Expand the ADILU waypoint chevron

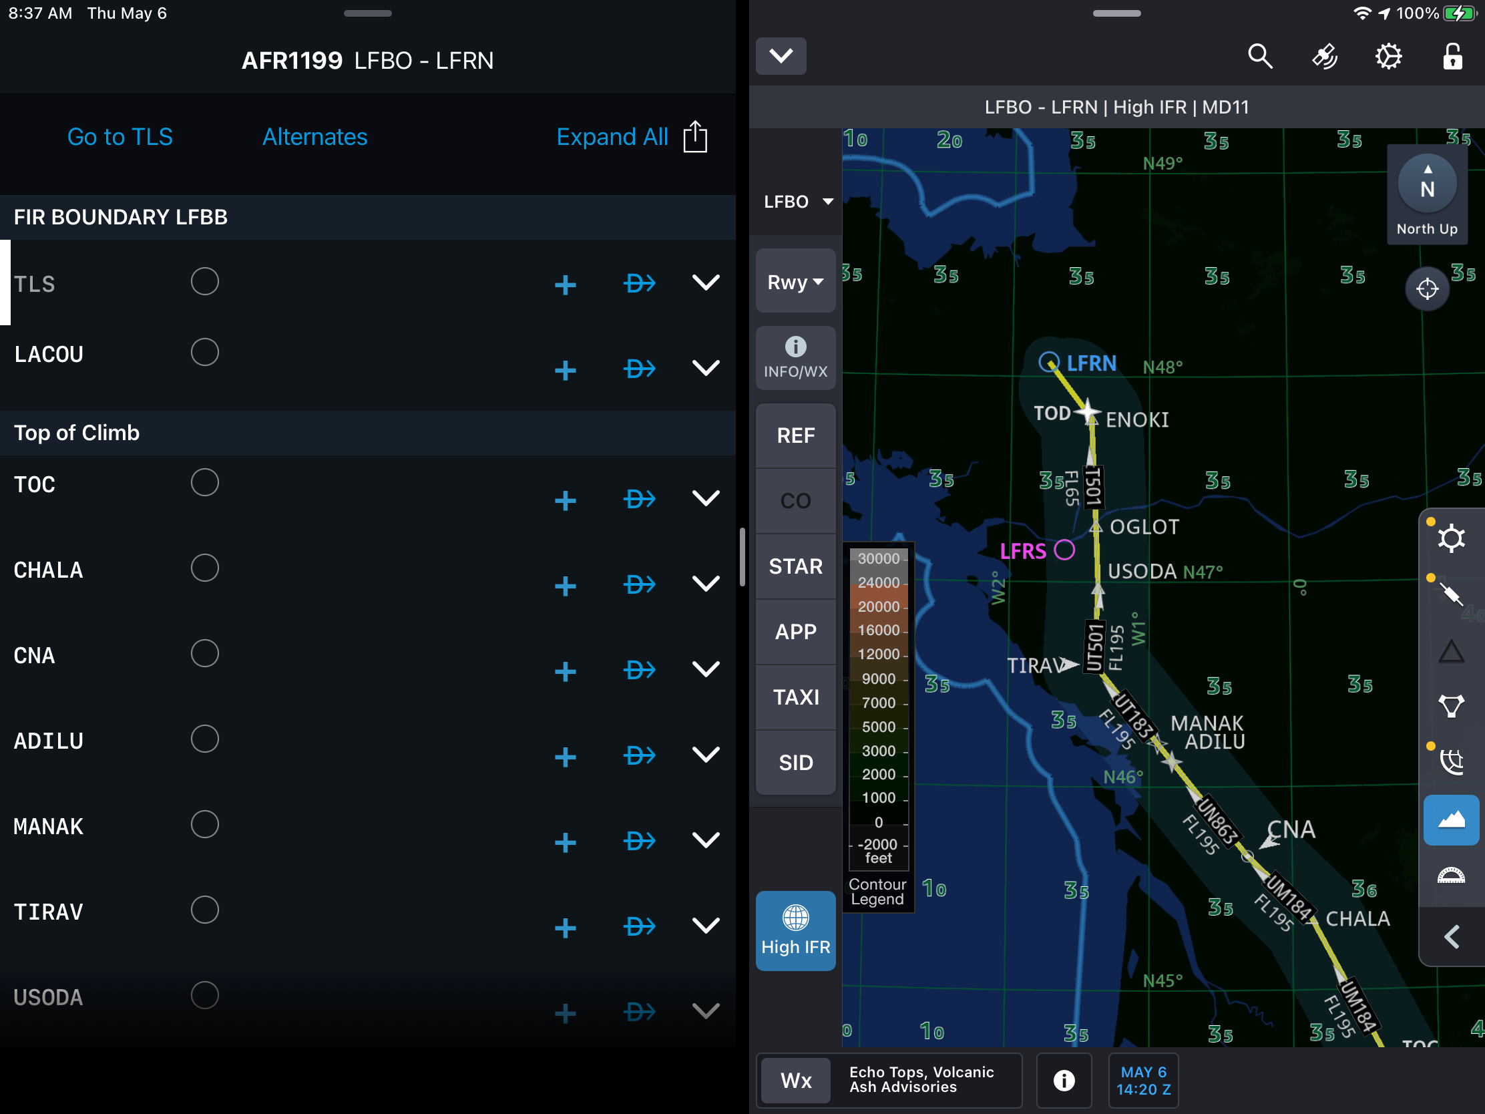(706, 755)
